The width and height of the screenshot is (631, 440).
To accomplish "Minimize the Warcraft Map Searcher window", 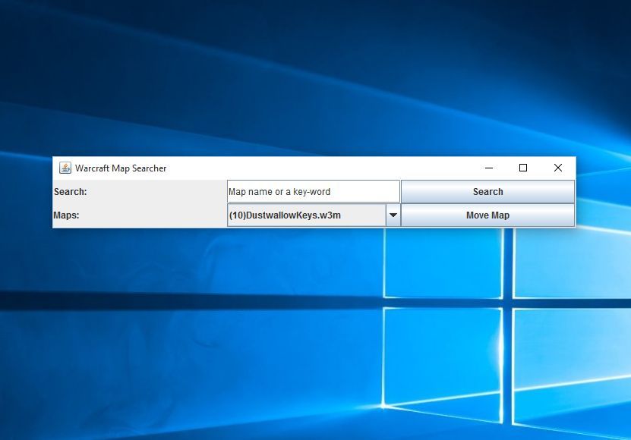I will (x=489, y=168).
